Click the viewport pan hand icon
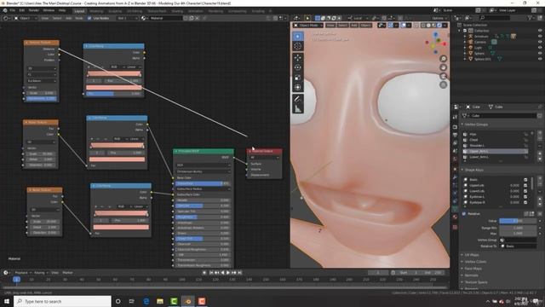545x307 pixels. pos(443,67)
